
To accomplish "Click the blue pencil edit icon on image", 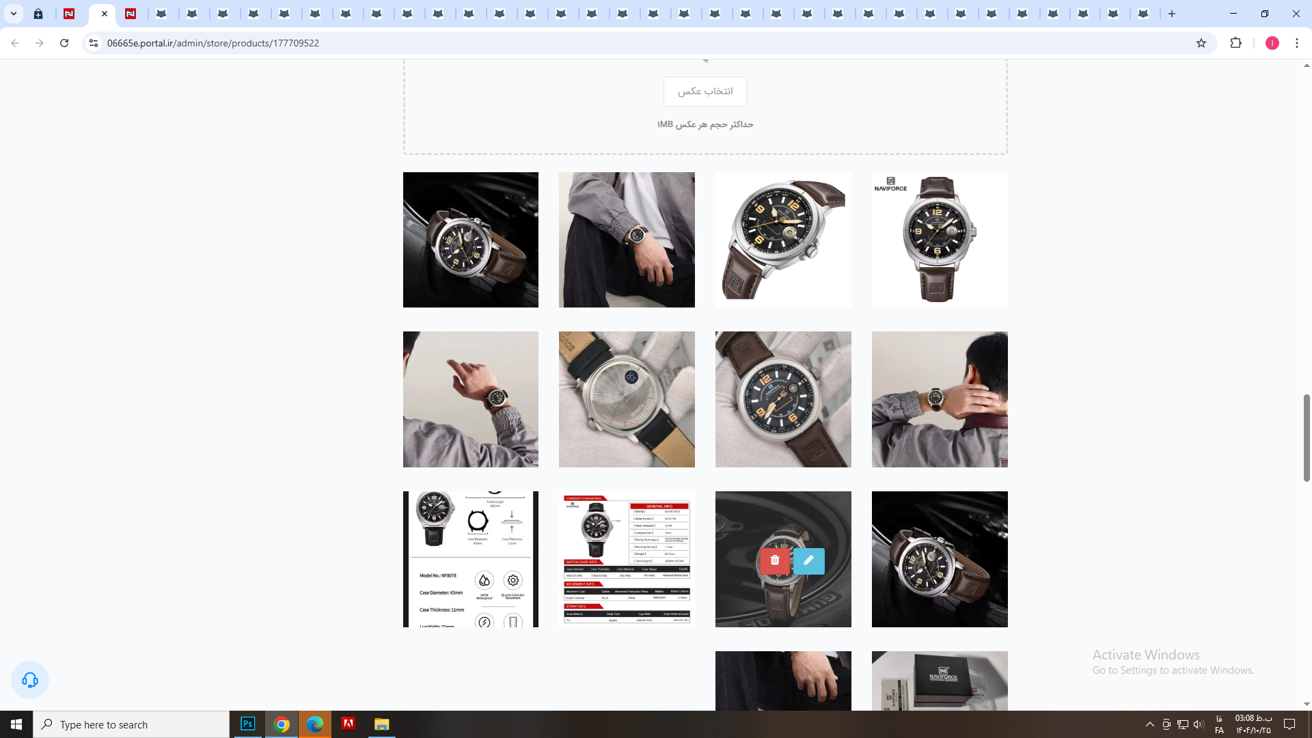I will [808, 560].
